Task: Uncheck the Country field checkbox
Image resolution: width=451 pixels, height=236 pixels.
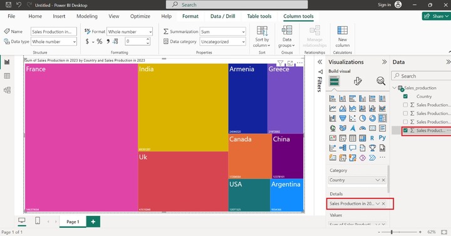Action: tap(405, 96)
